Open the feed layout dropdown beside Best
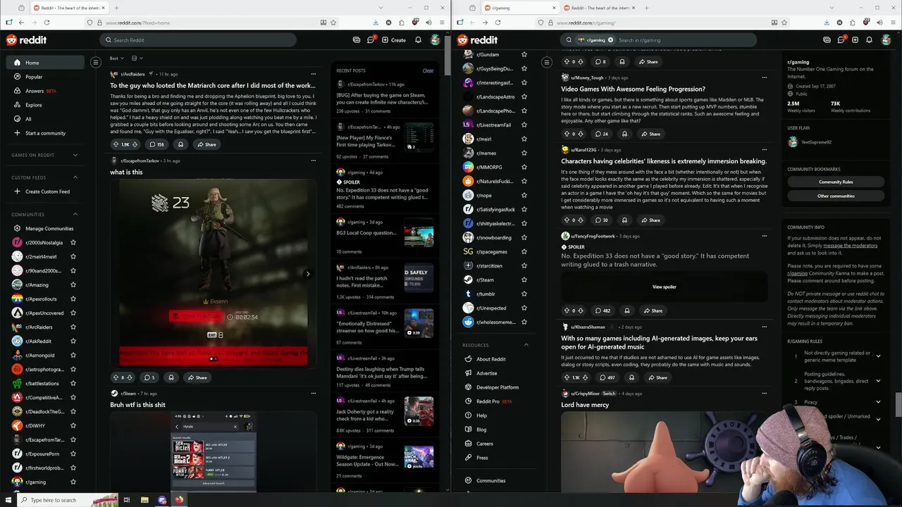 137,58
